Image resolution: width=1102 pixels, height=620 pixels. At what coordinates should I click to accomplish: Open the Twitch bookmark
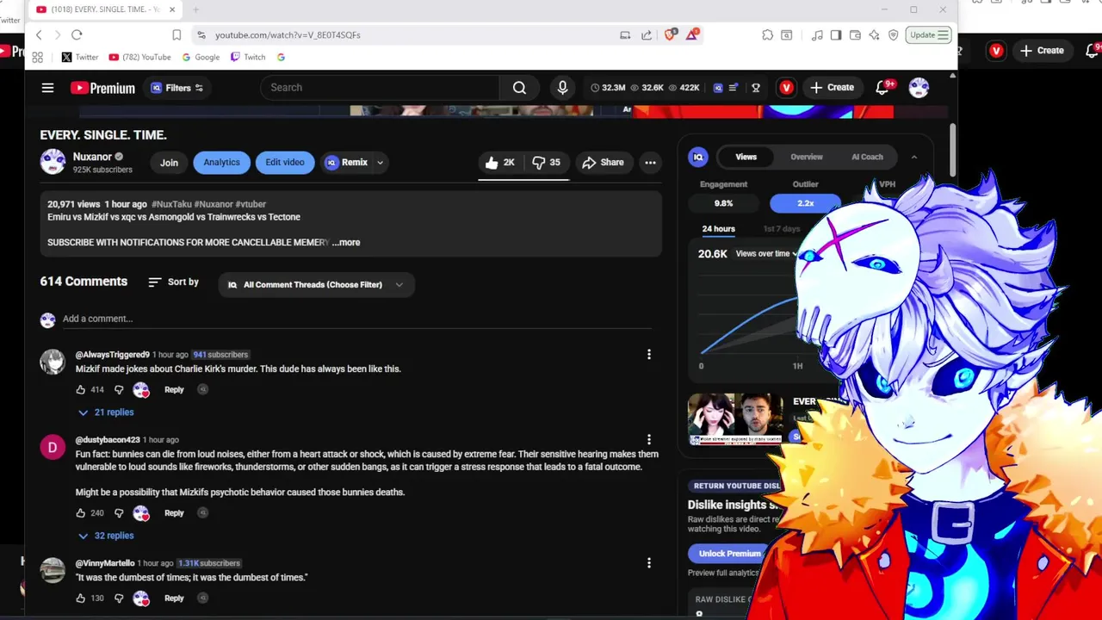pyautogui.click(x=248, y=57)
